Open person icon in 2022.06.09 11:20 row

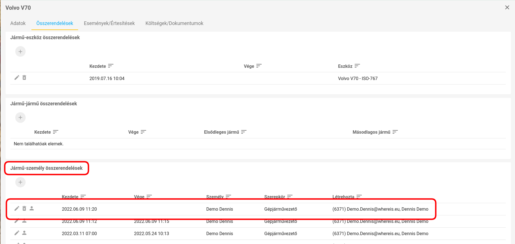pos(32,208)
